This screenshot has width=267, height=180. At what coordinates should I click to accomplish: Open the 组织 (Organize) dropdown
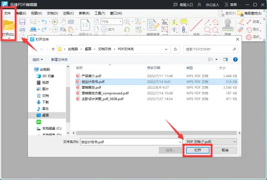click(38, 59)
